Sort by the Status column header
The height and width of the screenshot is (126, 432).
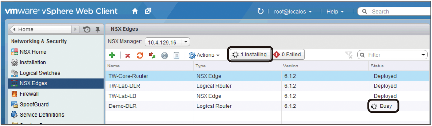tap(400, 66)
